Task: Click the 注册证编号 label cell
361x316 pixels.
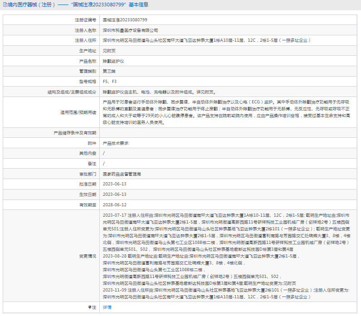Action: click(51, 20)
